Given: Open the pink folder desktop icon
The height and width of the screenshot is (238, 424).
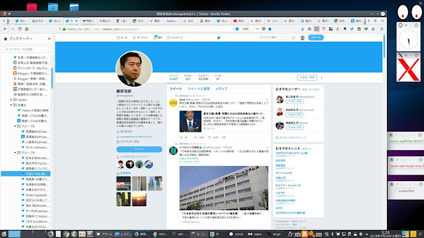Looking at the screenshot, I should tap(32, 7).
